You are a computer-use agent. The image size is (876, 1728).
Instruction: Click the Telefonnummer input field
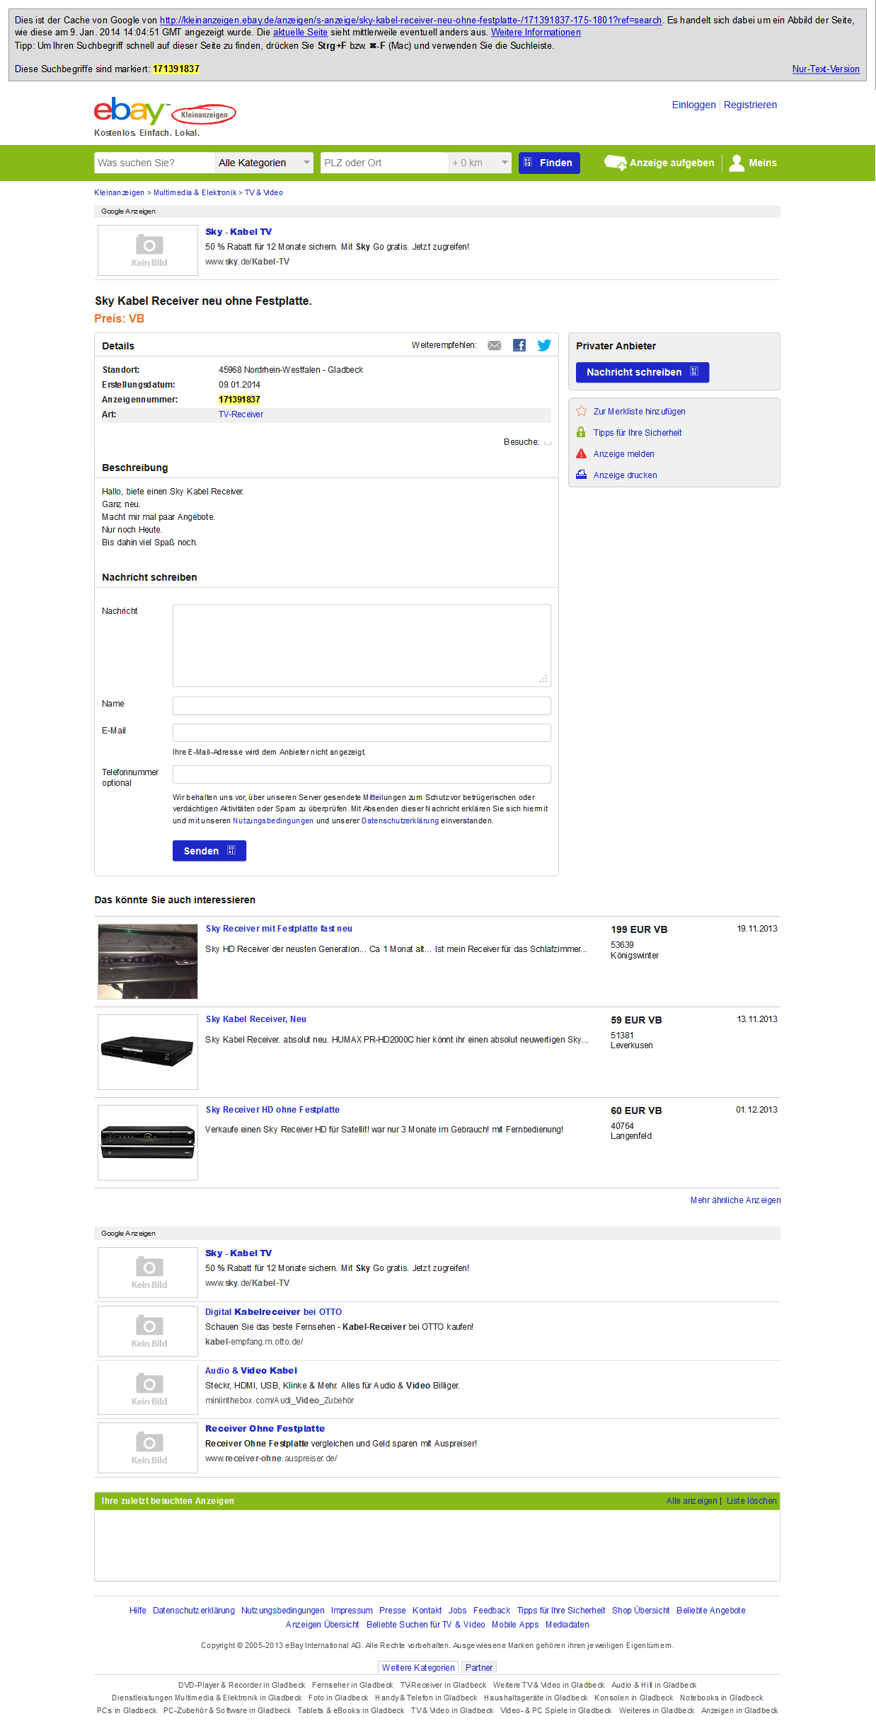tap(362, 774)
